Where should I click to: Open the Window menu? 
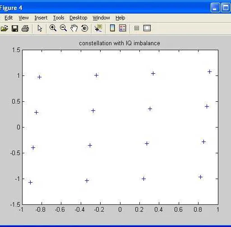point(101,18)
